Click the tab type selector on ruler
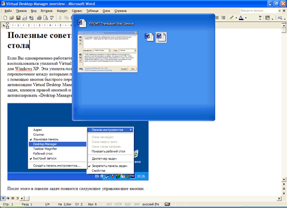This screenshot has height=208, width=287. point(3,25)
